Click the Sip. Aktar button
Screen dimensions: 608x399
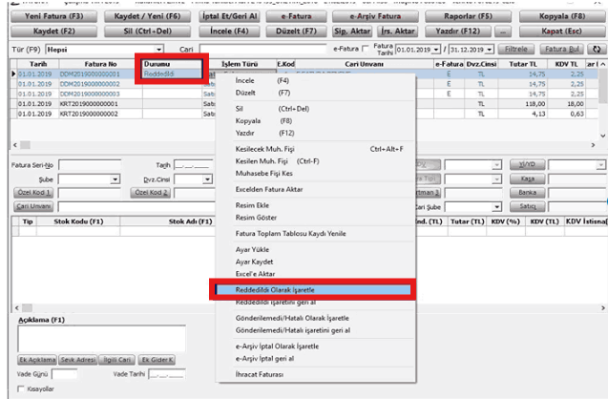tap(352, 31)
